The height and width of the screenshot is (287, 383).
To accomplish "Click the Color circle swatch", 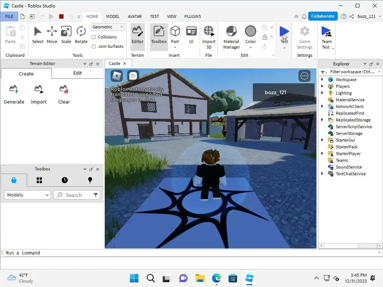I will (x=251, y=31).
